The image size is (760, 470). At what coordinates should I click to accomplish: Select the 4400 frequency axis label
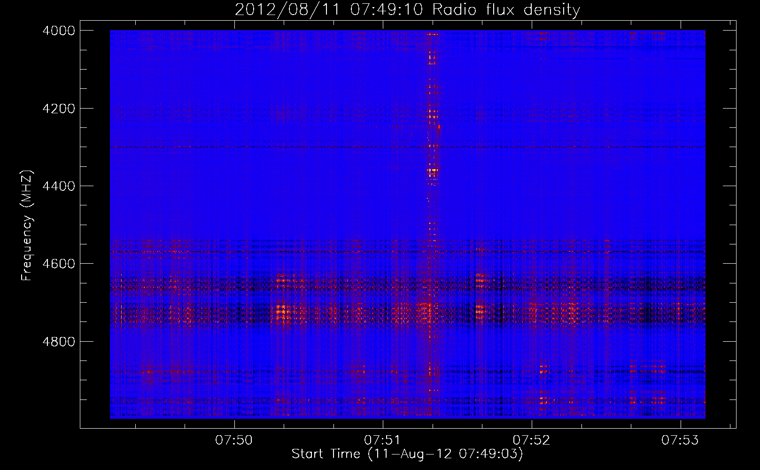pyautogui.click(x=59, y=186)
